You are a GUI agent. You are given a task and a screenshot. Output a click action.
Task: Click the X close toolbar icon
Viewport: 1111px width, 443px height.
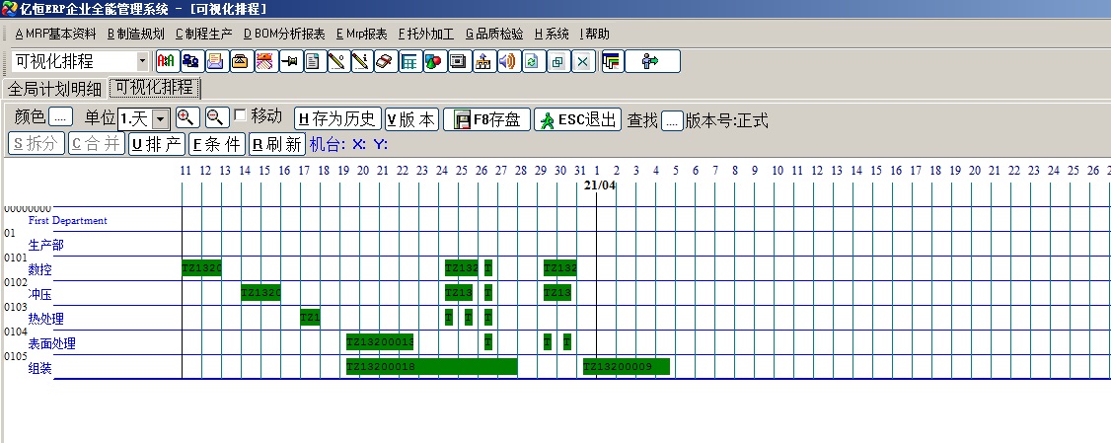[582, 62]
